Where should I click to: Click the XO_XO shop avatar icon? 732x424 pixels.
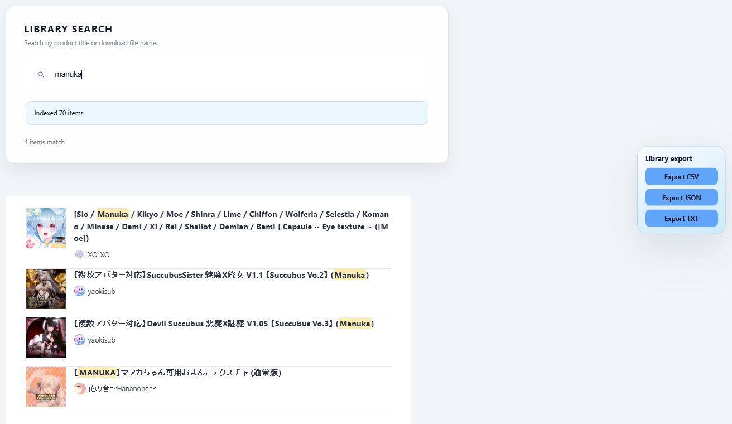pyautogui.click(x=80, y=254)
